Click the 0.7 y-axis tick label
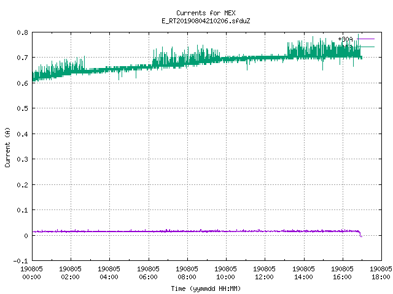The image size is (393, 294). 23,58
